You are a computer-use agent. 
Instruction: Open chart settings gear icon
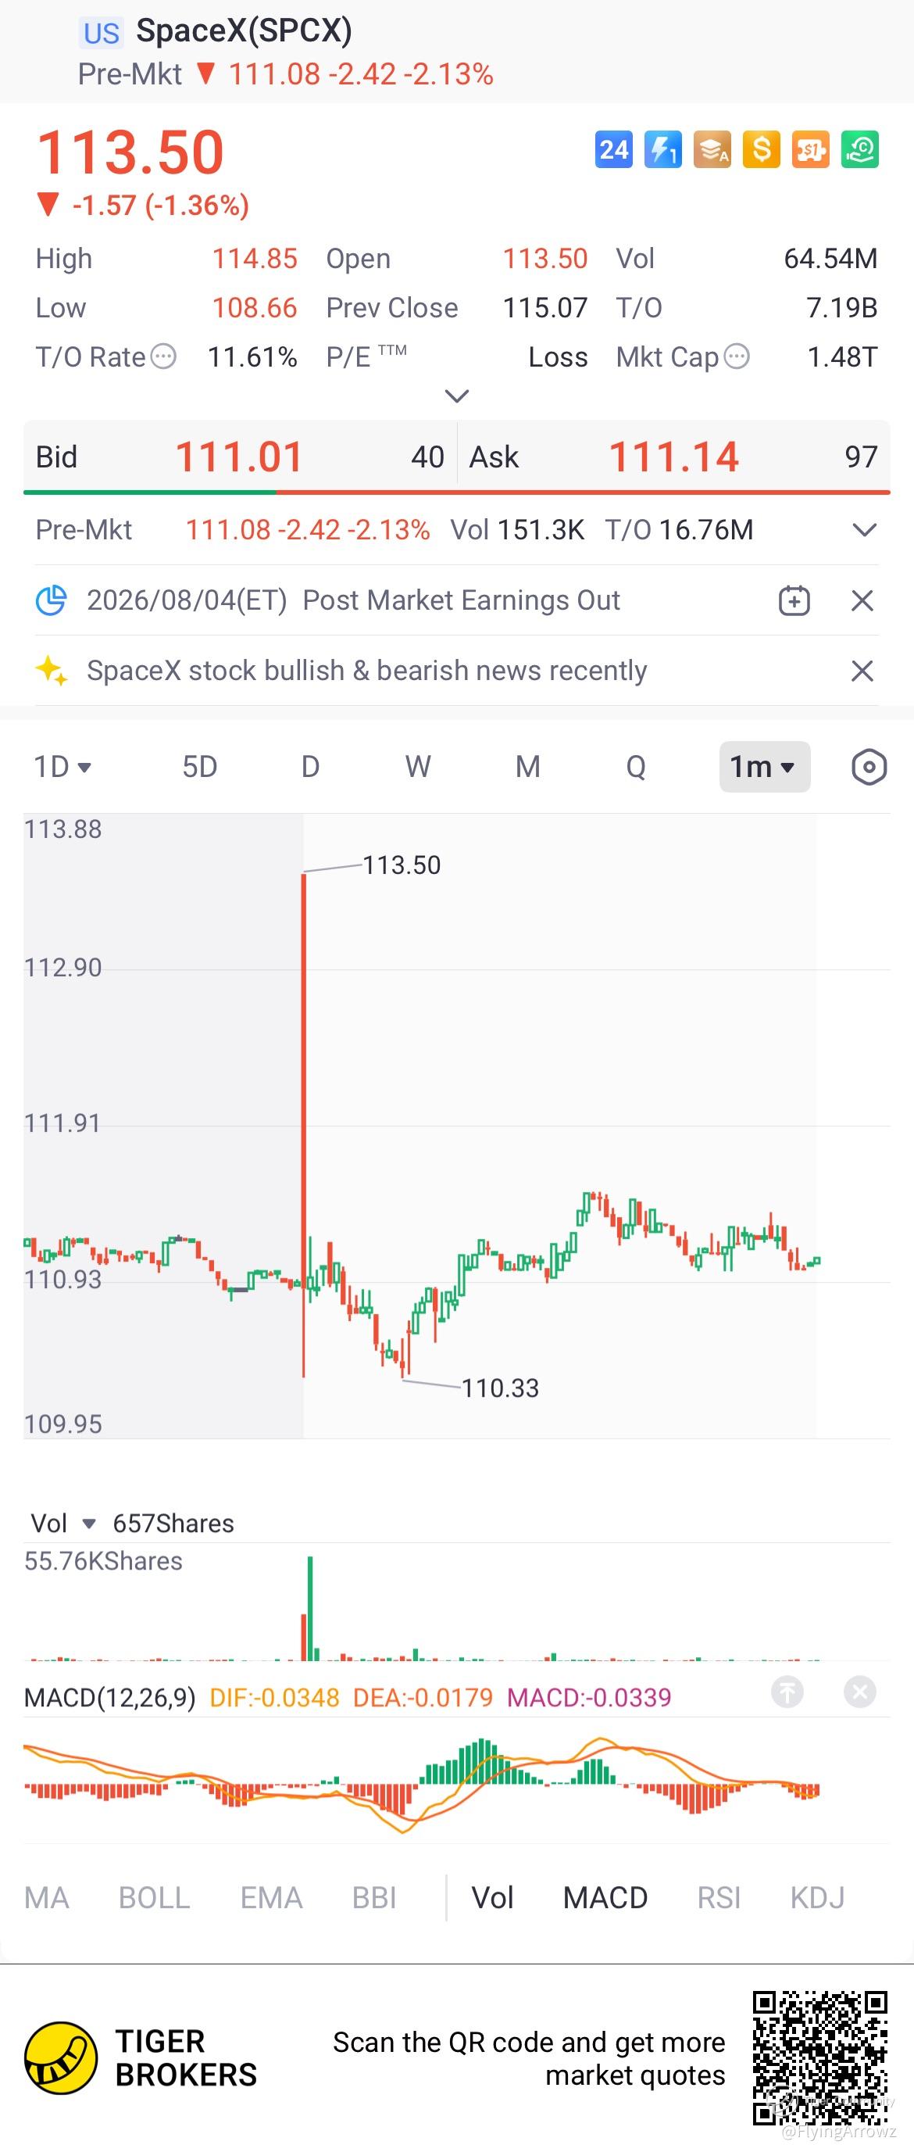869,767
